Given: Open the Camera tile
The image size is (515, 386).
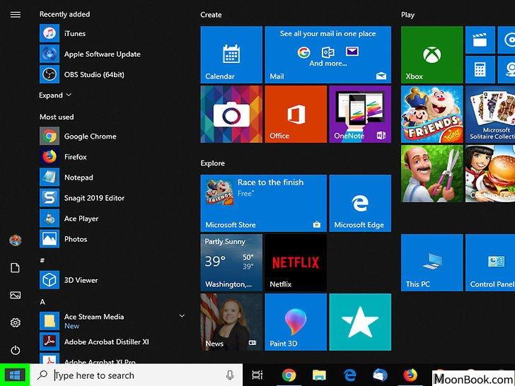Looking at the screenshot, I should tap(231, 115).
